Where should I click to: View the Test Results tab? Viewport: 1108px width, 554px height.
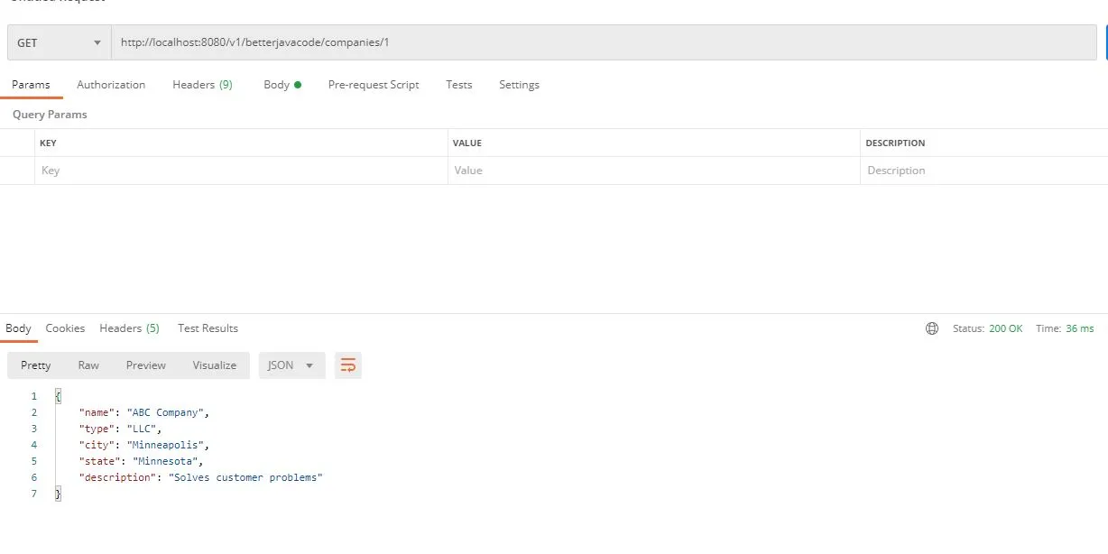pyautogui.click(x=207, y=328)
